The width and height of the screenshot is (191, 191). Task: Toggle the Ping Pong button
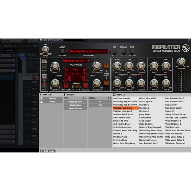coord(66,86)
